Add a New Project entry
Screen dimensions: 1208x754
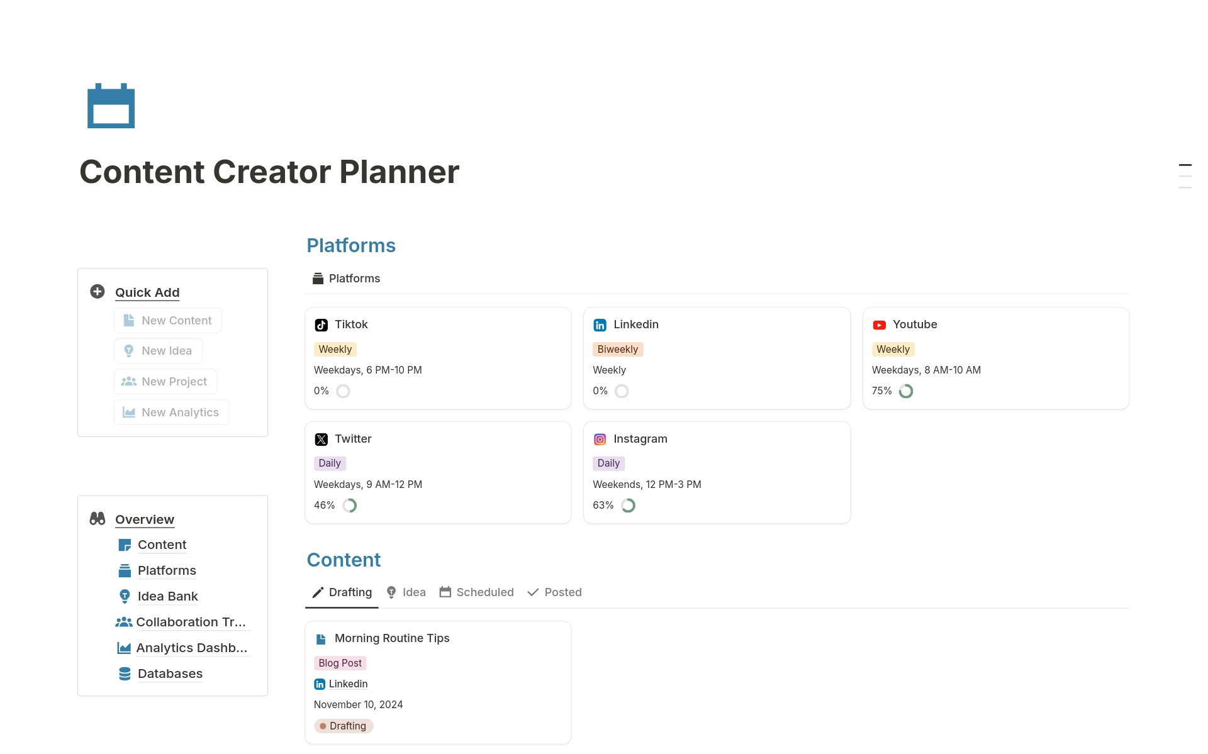tap(165, 382)
